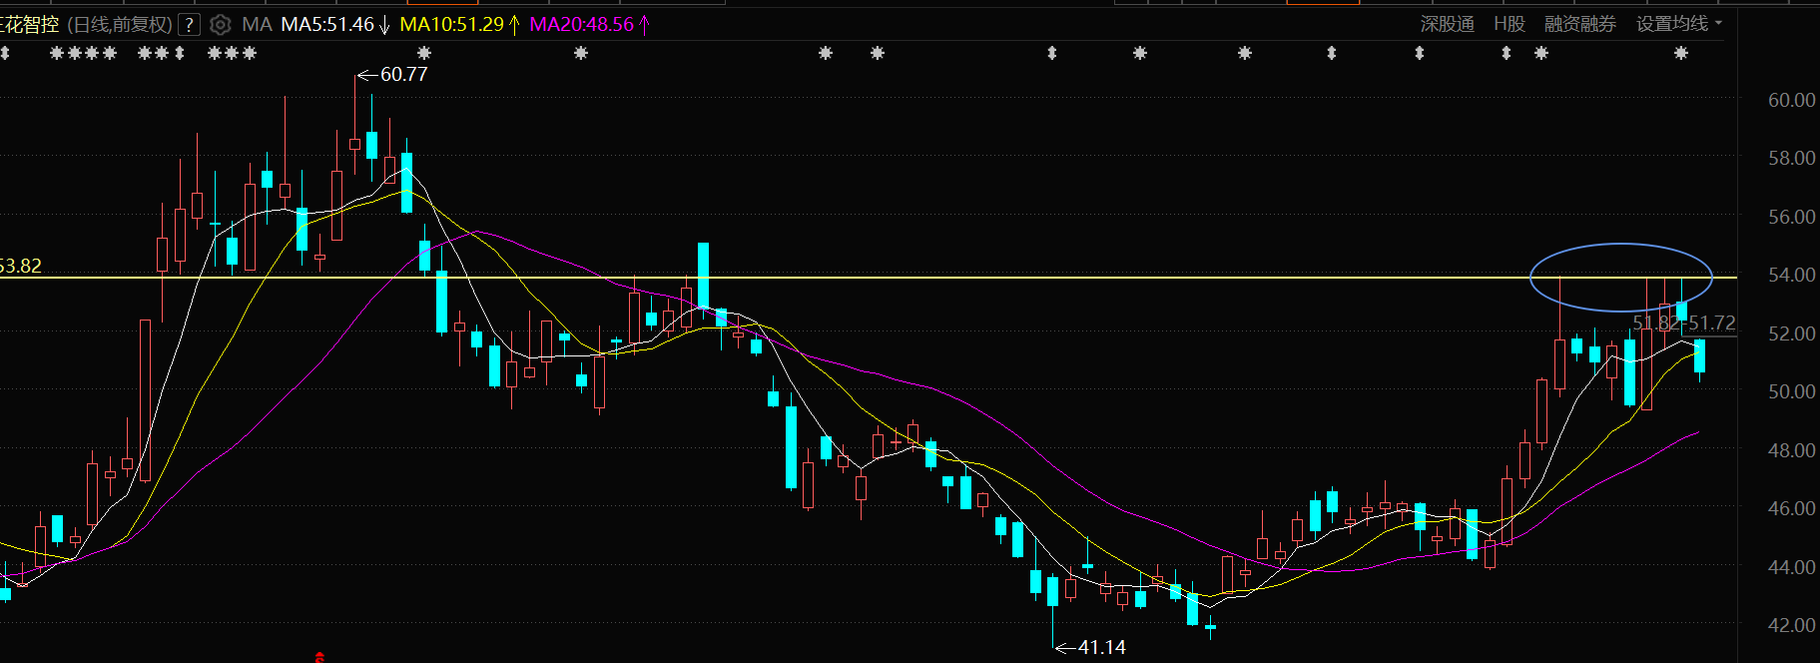This screenshot has width=1820, height=663.
Task: Open the H股 link
Action: click(1510, 24)
